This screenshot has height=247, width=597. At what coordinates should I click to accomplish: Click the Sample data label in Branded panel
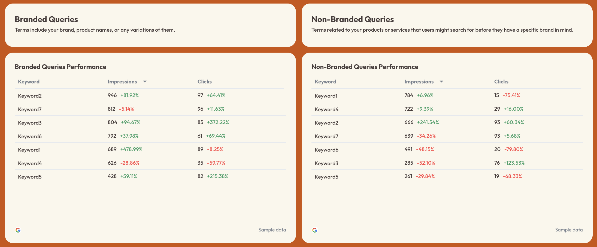coord(272,230)
